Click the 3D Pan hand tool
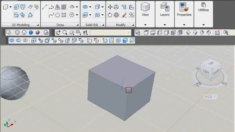The width and height of the screenshot is (235, 132). point(58,33)
